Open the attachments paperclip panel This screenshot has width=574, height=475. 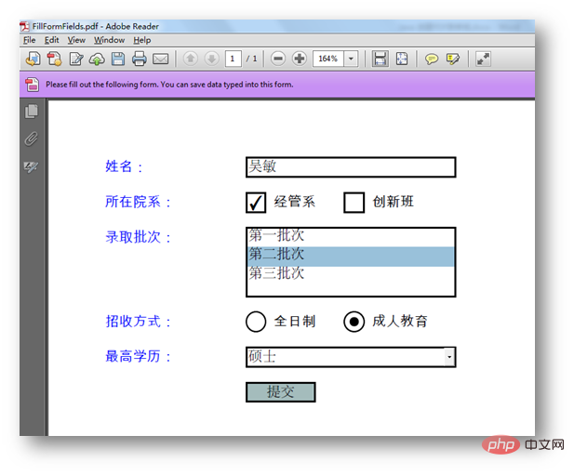click(32, 139)
